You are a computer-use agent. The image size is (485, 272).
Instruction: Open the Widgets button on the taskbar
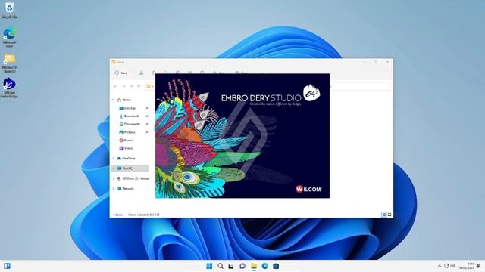click(x=7, y=266)
